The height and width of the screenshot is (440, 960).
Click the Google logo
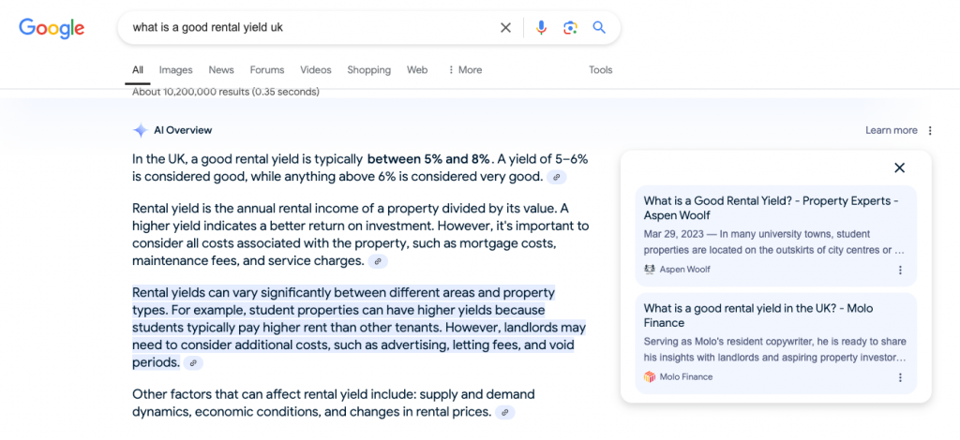point(52,28)
